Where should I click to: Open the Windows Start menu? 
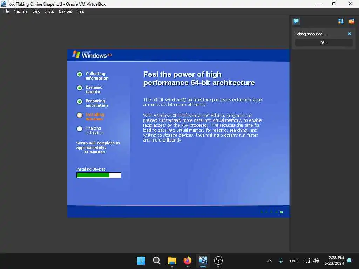[x=141, y=261]
